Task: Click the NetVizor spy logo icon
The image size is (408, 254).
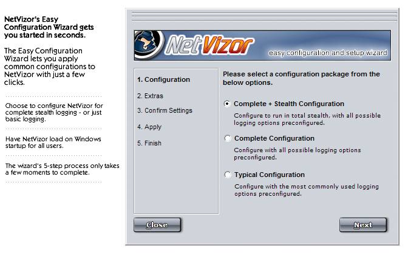Action: (x=149, y=45)
